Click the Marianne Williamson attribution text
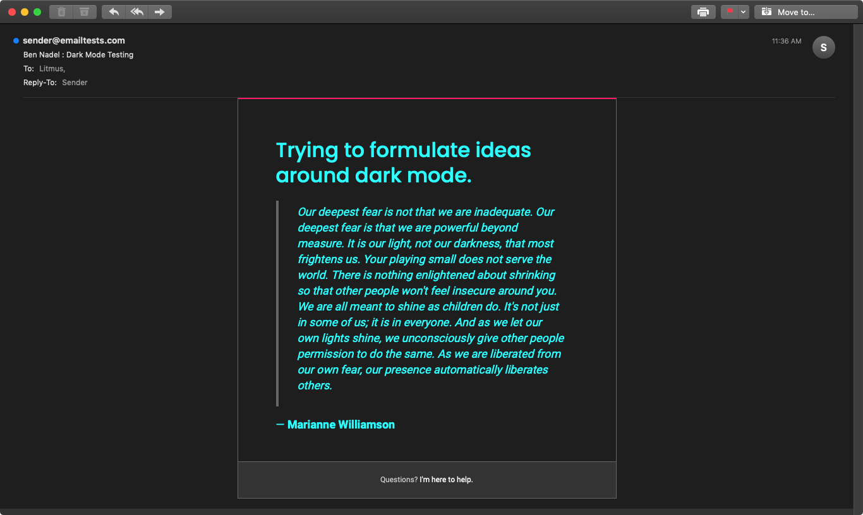The height and width of the screenshot is (515, 863). click(341, 425)
